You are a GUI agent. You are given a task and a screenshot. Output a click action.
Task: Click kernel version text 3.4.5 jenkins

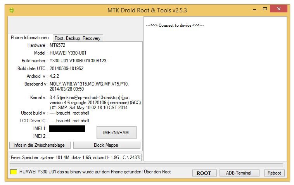[95, 103]
